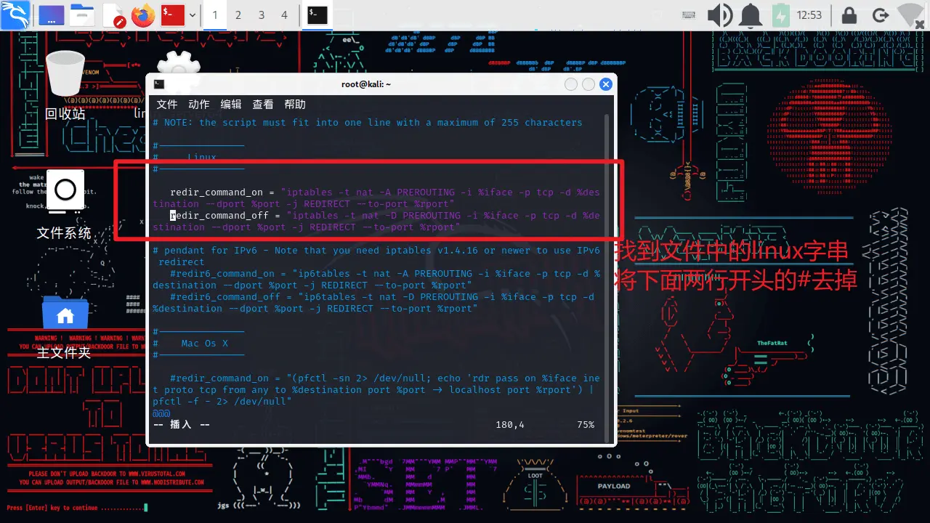
Task: Switch to workspace 4
Action: [284, 15]
